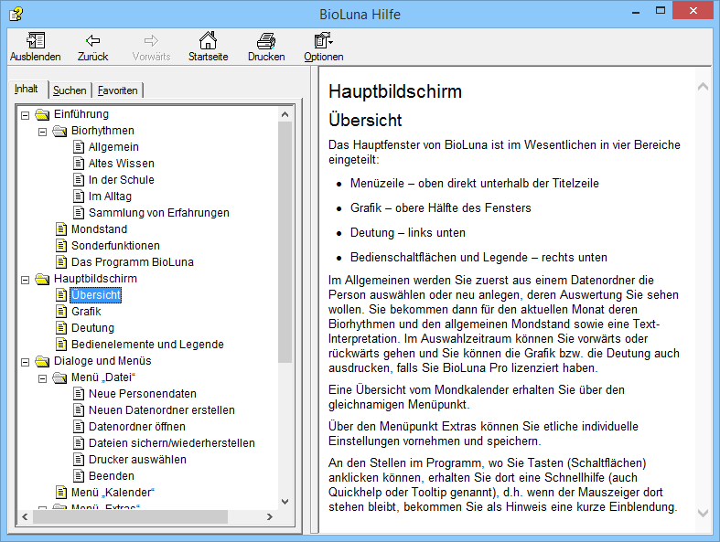Click the Hauptbildschirm book folder icon
The height and width of the screenshot is (542, 720).
(x=43, y=279)
